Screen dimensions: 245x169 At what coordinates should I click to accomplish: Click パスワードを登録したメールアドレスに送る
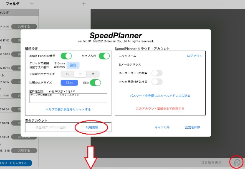click(x=160, y=96)
